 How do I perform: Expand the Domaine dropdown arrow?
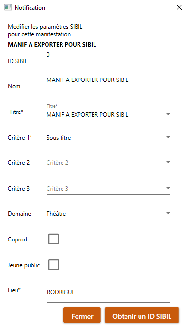[168, 213]
